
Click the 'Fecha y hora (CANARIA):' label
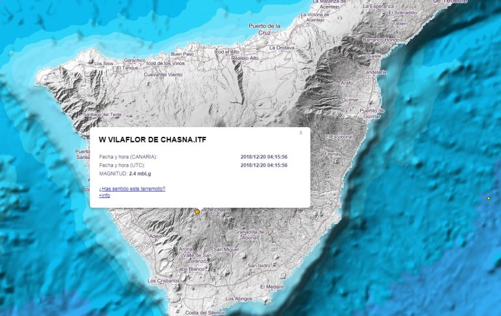tap(128, 157)
